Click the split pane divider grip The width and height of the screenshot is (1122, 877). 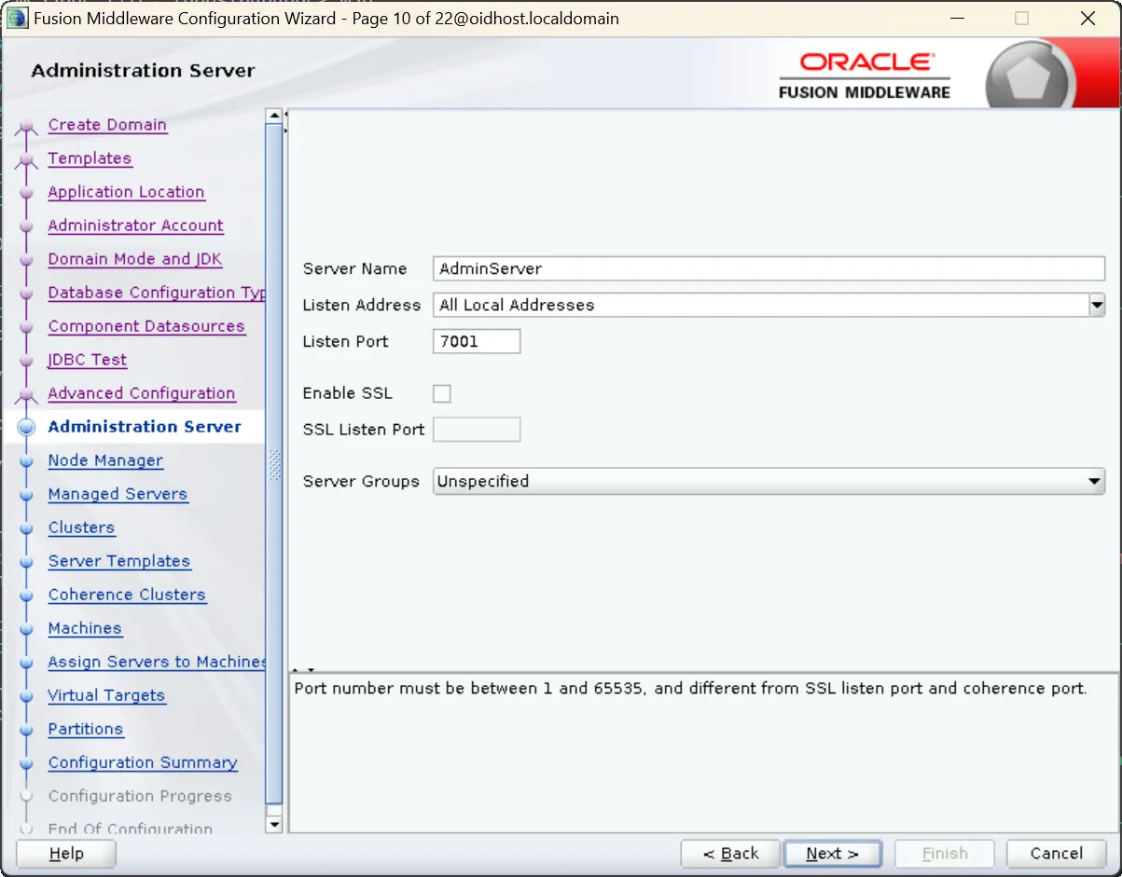coord(274,463)
